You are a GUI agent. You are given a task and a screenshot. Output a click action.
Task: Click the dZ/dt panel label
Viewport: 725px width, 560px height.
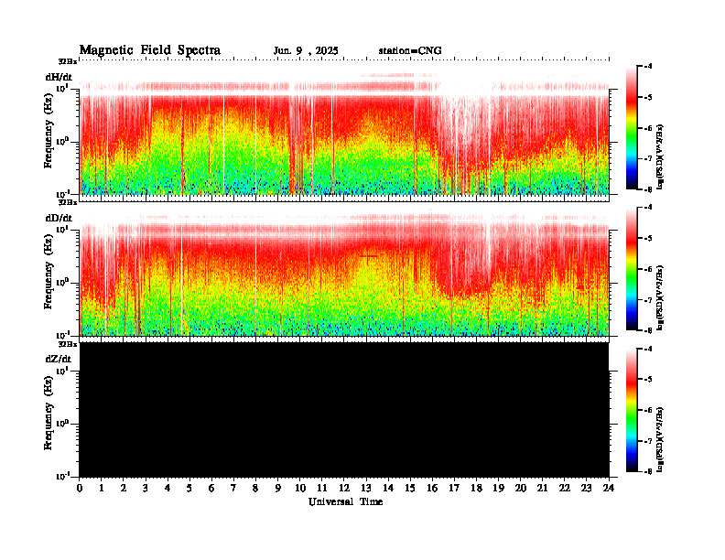pos(59,359)
